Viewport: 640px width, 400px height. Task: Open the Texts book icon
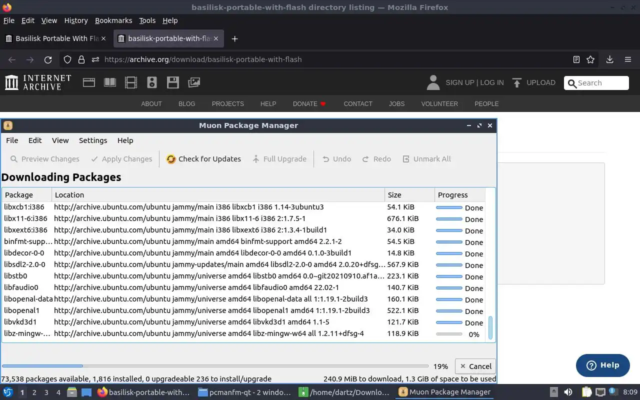110,82
